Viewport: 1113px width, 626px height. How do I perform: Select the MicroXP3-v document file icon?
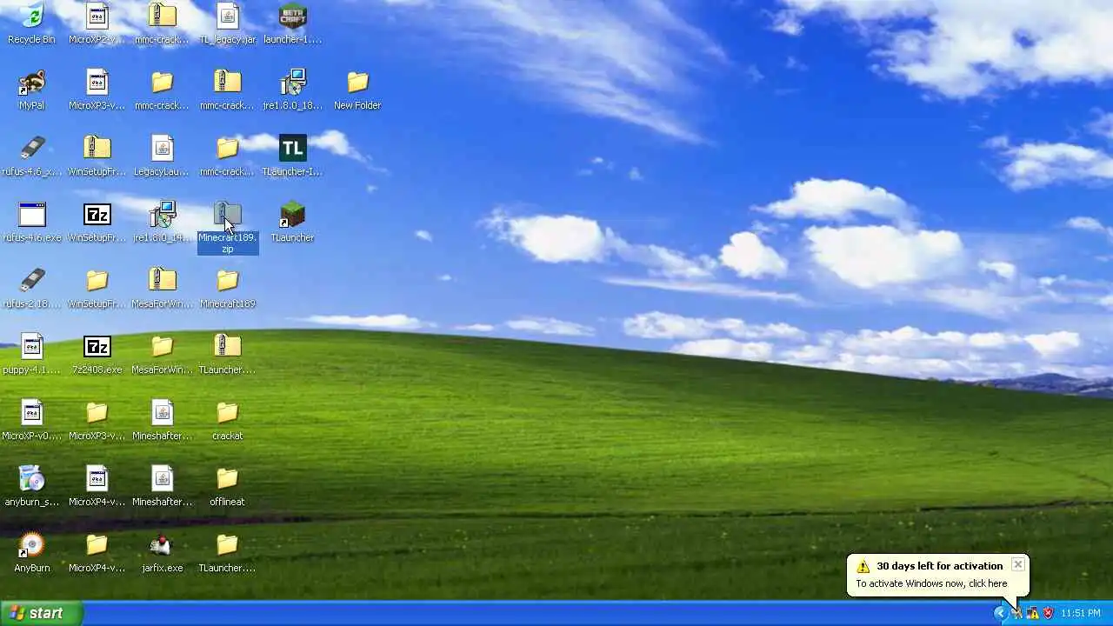pos(97,83)
